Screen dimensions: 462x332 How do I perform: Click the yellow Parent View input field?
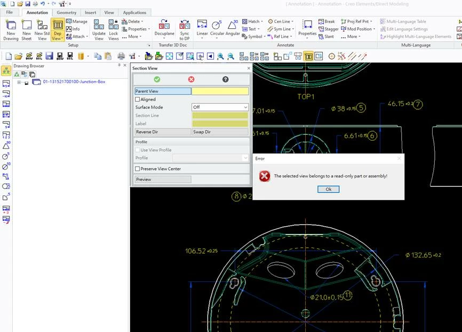tap(220, 91)
